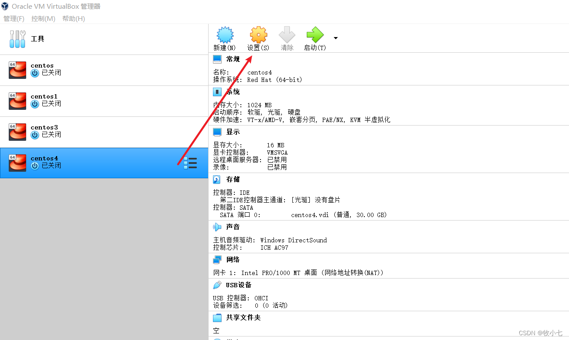Click the recording (录像) 已禁用 value
569x340 pixels.
pos(277,167)
